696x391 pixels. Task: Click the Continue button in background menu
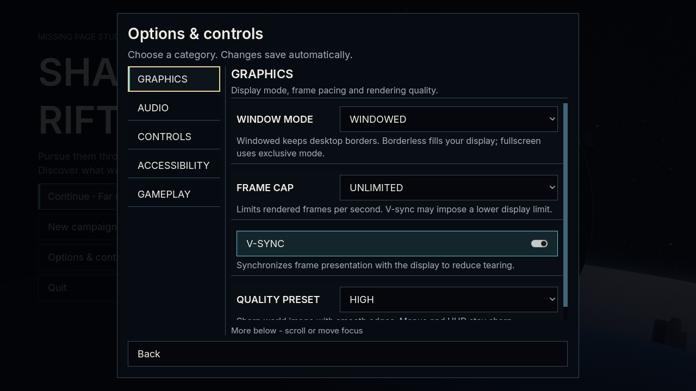[x=78, y=196]
